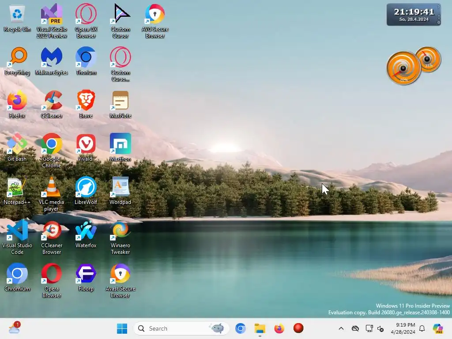Select Custom Curso... icon with Opera logo
The height and width of the screenshot is (339, 452).
(121, 64)
